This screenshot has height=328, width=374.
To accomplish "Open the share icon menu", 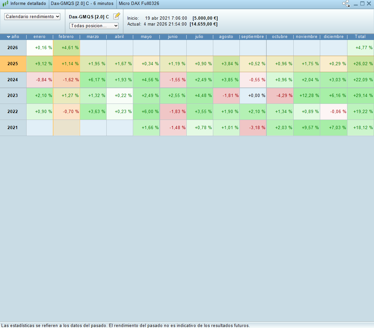I will tap(346, 4).
